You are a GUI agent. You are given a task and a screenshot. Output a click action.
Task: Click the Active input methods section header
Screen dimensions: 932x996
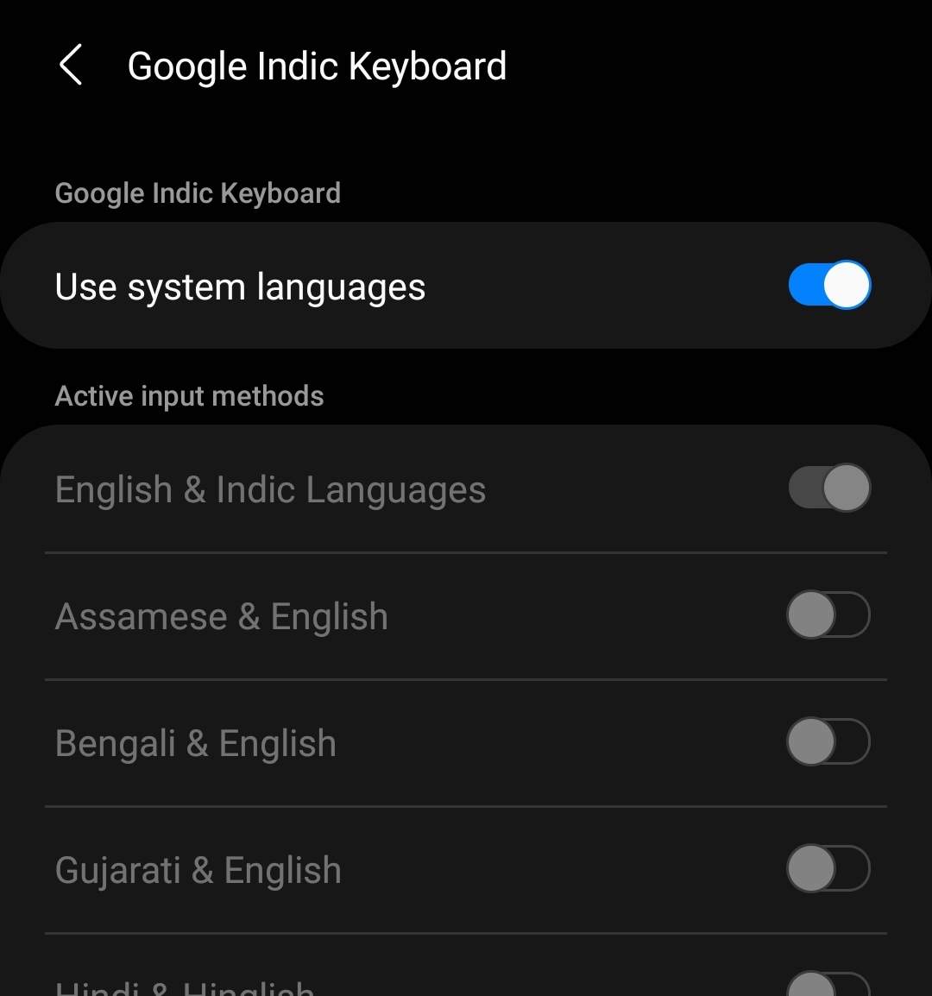tap(189, 396)
